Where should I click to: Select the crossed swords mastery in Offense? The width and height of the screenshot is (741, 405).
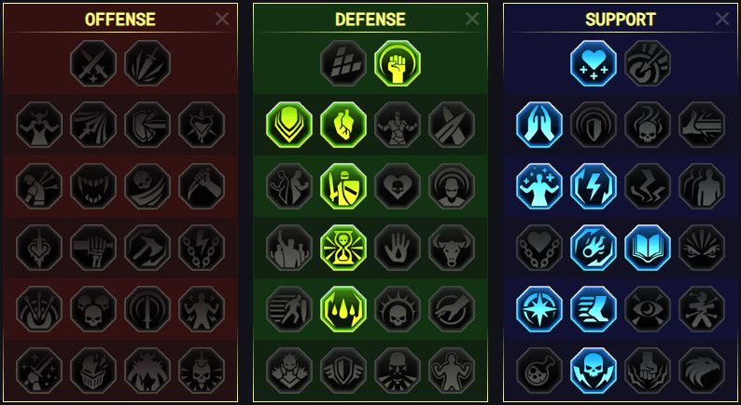93,63
